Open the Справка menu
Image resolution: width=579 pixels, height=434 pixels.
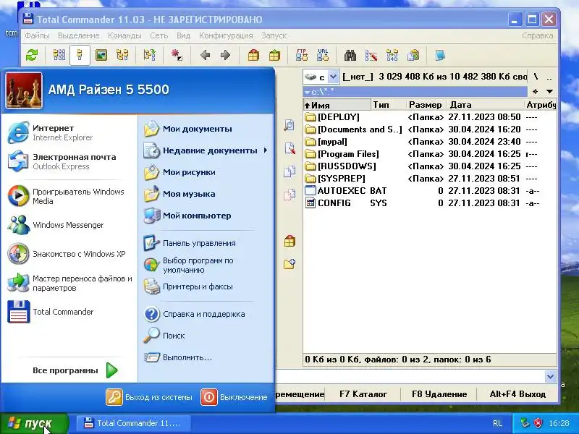537,35
